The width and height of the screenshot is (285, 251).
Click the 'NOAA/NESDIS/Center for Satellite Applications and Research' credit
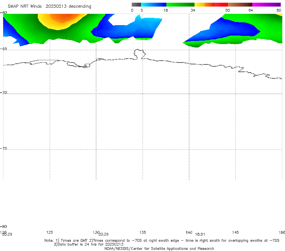(x=159, y=249)
